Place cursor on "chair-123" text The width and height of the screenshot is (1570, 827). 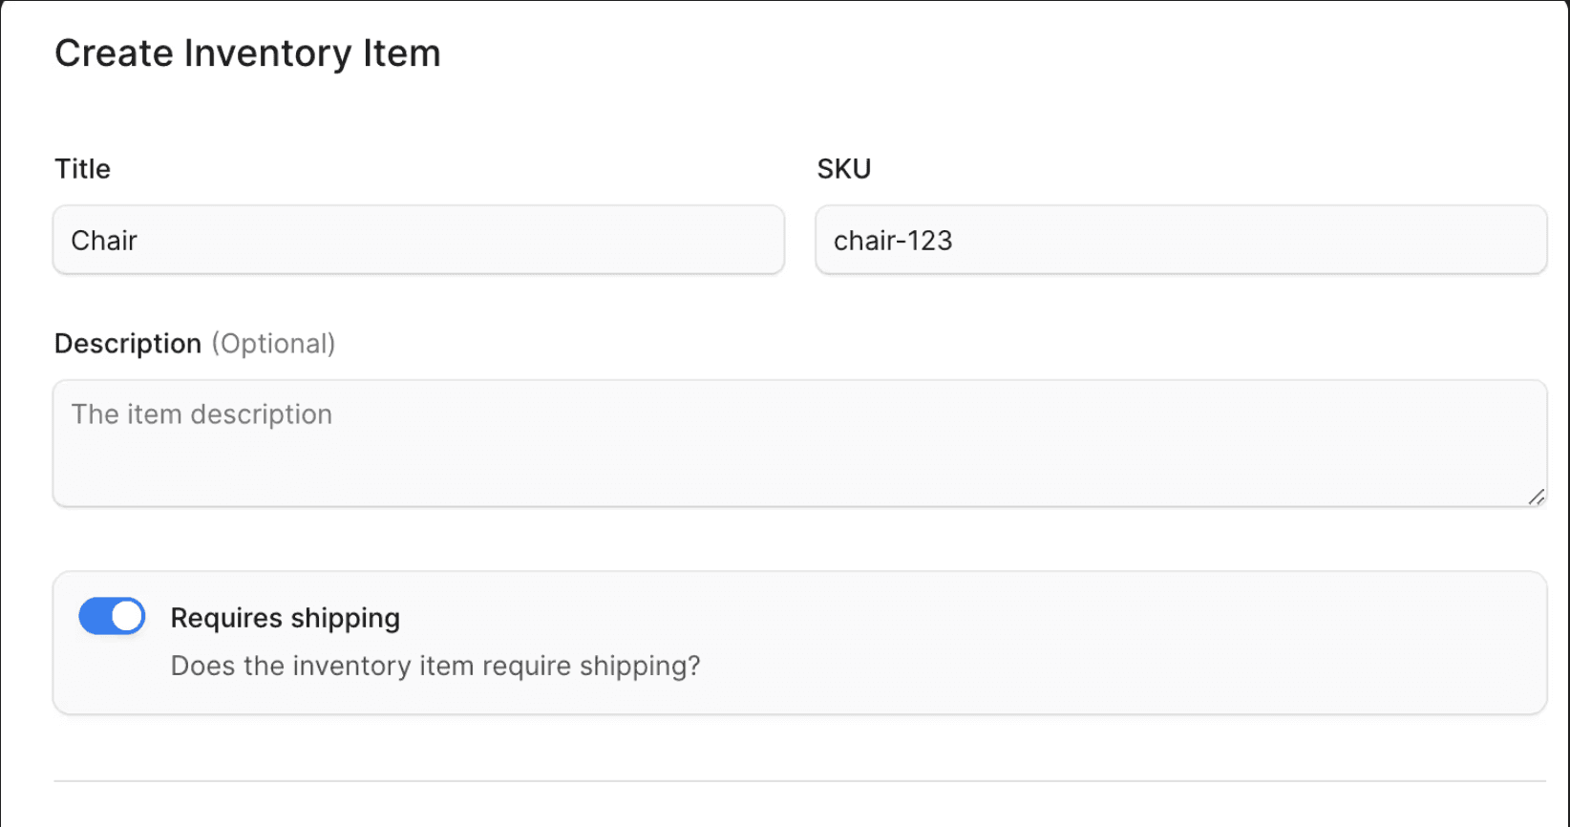coord(893,241)
